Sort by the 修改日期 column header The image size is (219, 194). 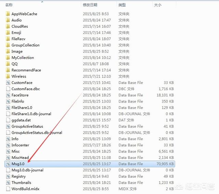point(90,5)
